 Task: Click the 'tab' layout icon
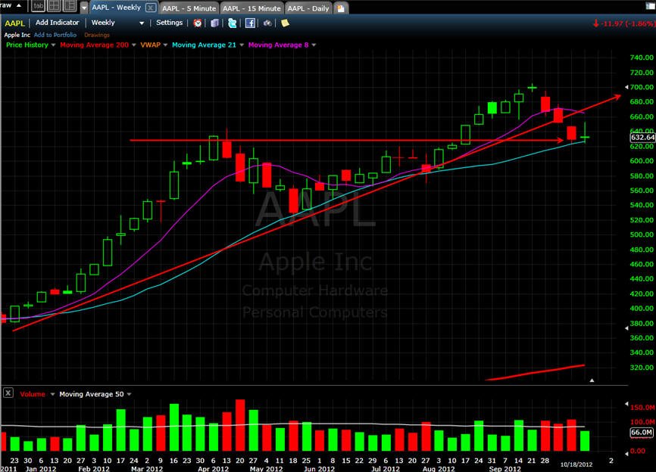[x=38, y=6]
